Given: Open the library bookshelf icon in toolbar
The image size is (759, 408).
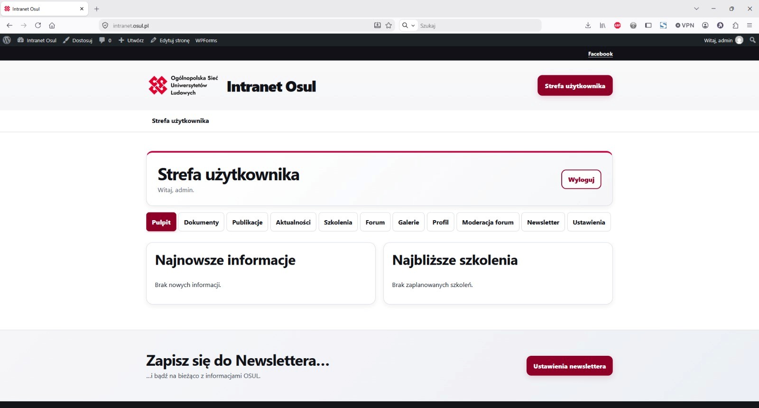Looking at the screenshot, I should pos(602,26).
